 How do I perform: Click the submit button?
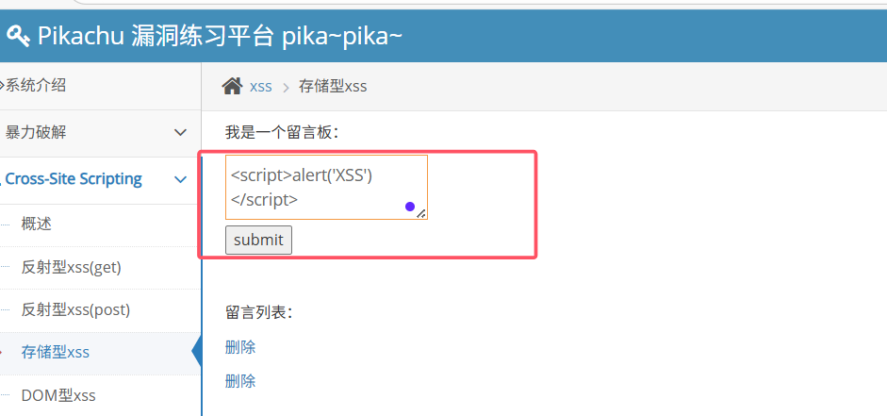coord(258,240)
